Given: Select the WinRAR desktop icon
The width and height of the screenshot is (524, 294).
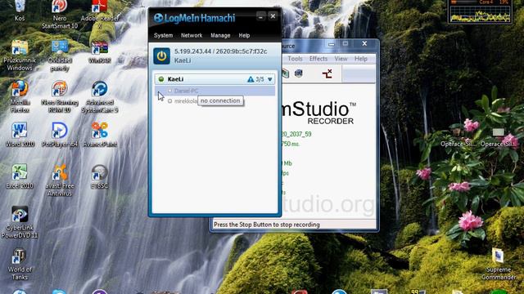Looking at the screenshot, I should [100, 52].
